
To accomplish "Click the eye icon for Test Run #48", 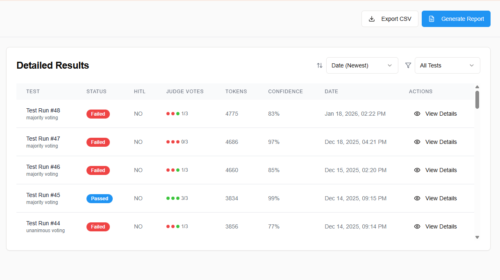I will [417, 114].
